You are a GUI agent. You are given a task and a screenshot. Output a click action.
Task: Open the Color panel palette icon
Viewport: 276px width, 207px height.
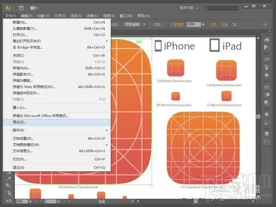[267, 40]
